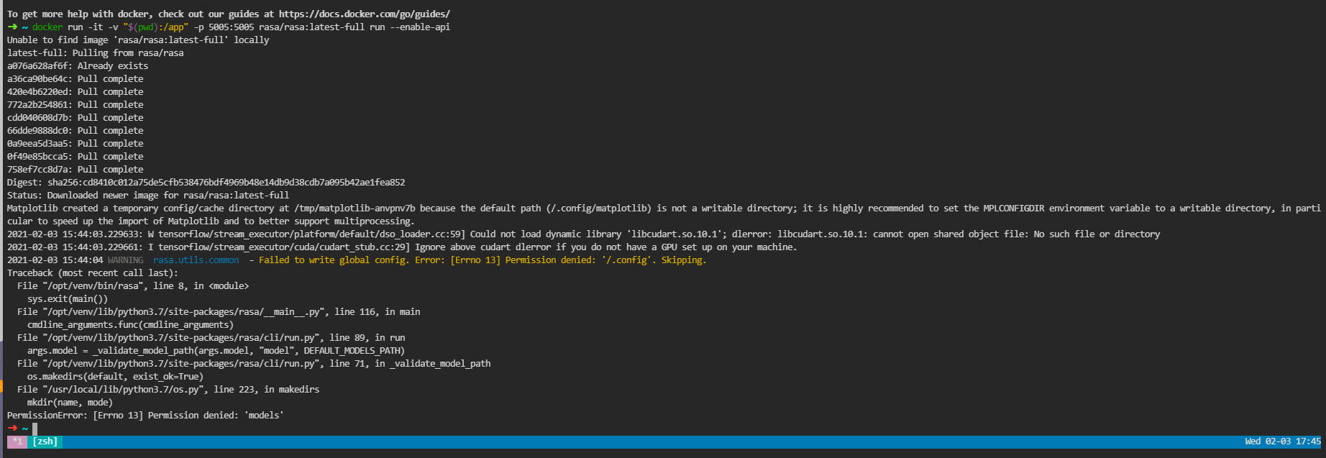Screen dimensions: 1326x458
Task: Click the '420e4b6220ed: Pull complete' line
Action: tap(76, 91)
